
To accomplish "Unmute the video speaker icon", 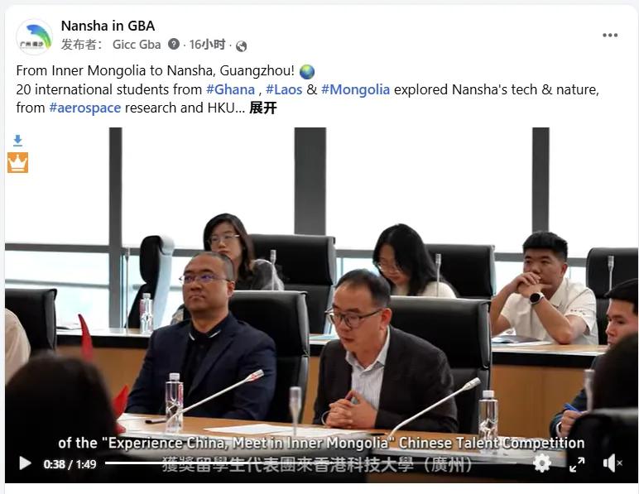I will pyautogui.click(x=613, y=463).
